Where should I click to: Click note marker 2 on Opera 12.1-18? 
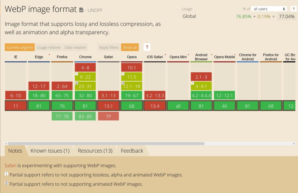pos(123,83)
